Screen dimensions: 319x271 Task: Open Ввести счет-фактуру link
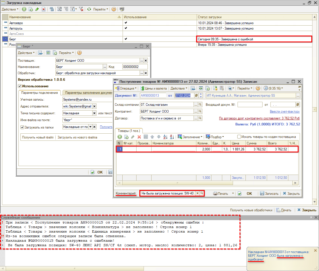point(285,111)
